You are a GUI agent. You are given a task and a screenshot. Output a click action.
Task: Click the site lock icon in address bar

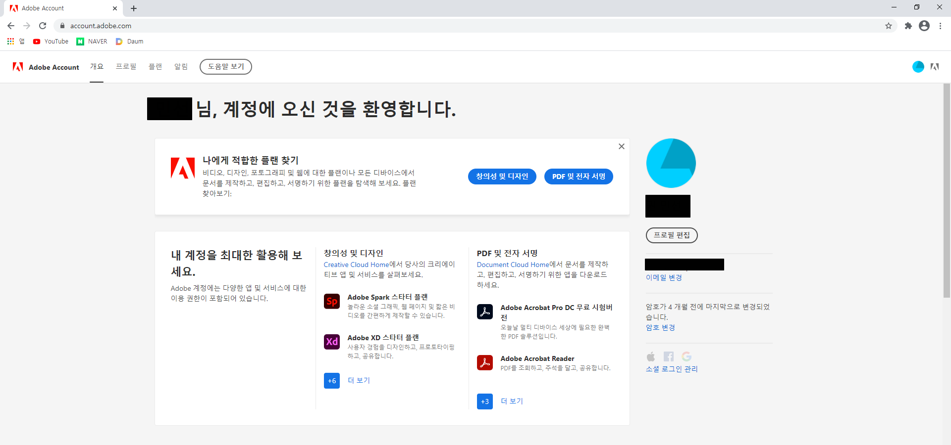click(x=62, y=26)
